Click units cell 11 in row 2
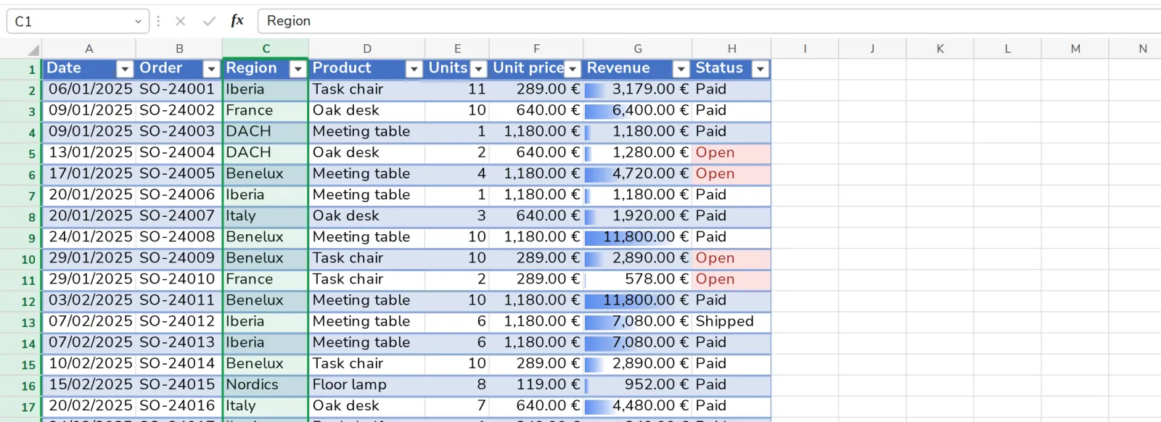 click(x=457, y=89)
